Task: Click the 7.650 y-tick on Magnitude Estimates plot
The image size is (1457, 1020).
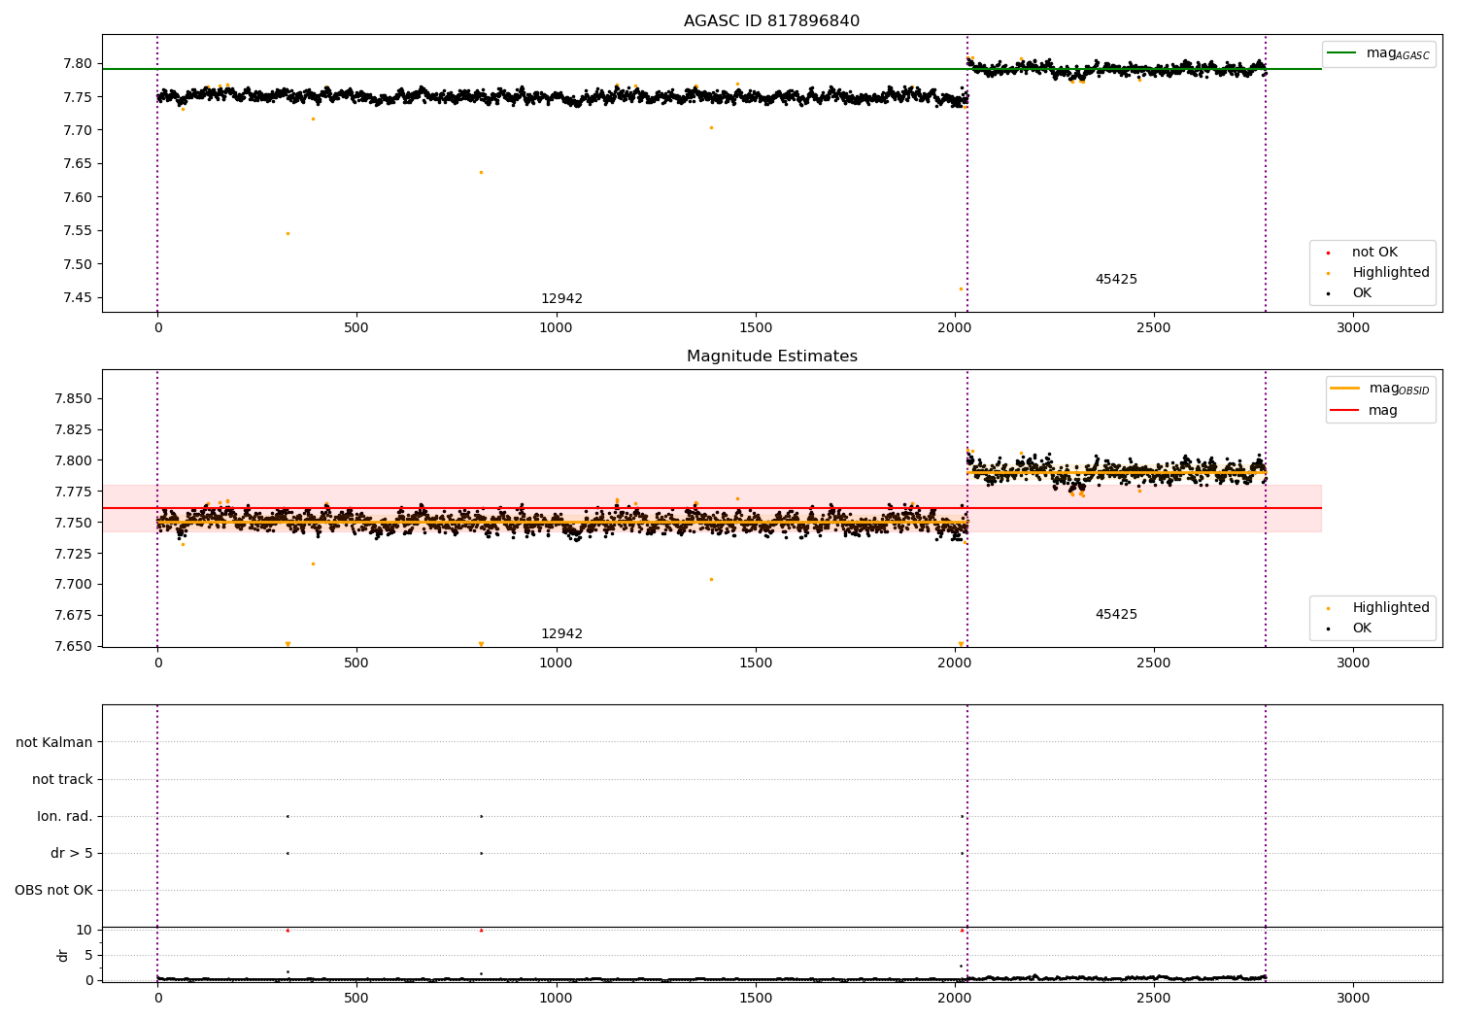Action: click(74, 646)
